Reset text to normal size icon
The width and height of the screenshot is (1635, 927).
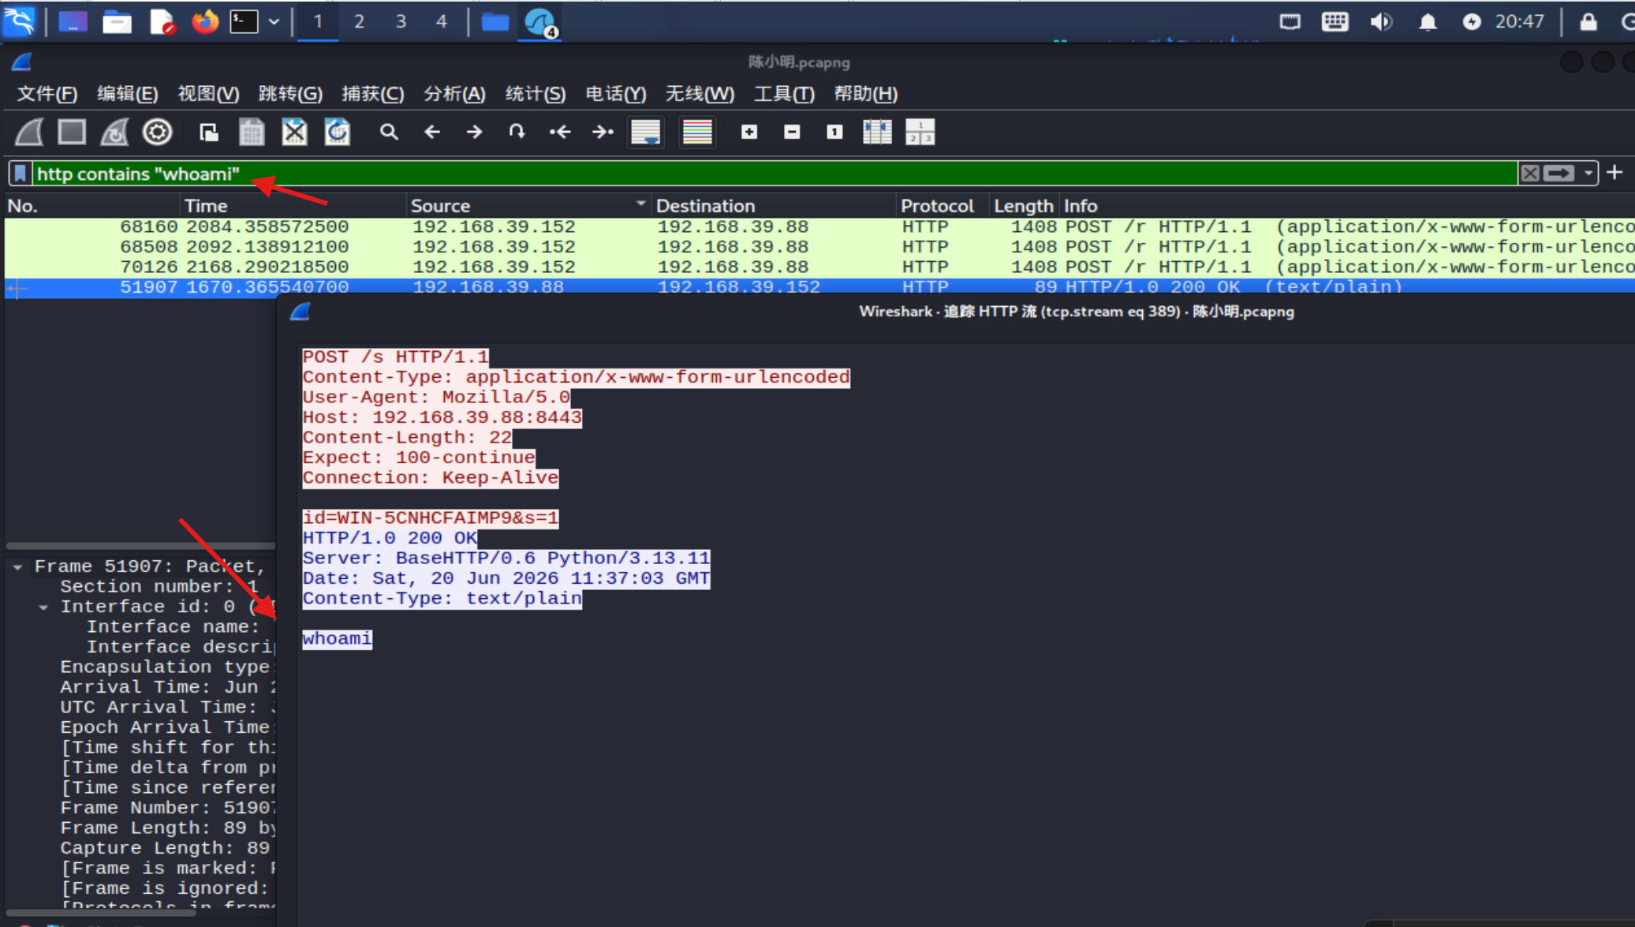pos(834,132)
